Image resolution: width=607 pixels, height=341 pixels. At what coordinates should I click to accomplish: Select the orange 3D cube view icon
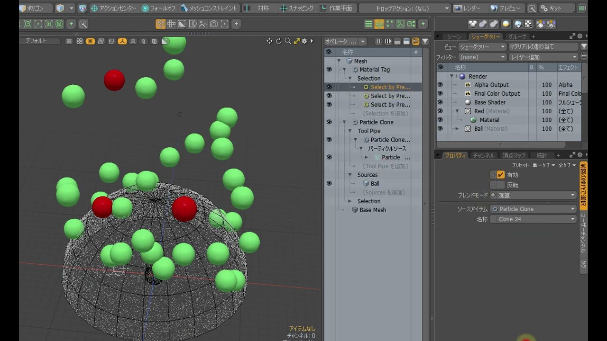tap(161, 24)
